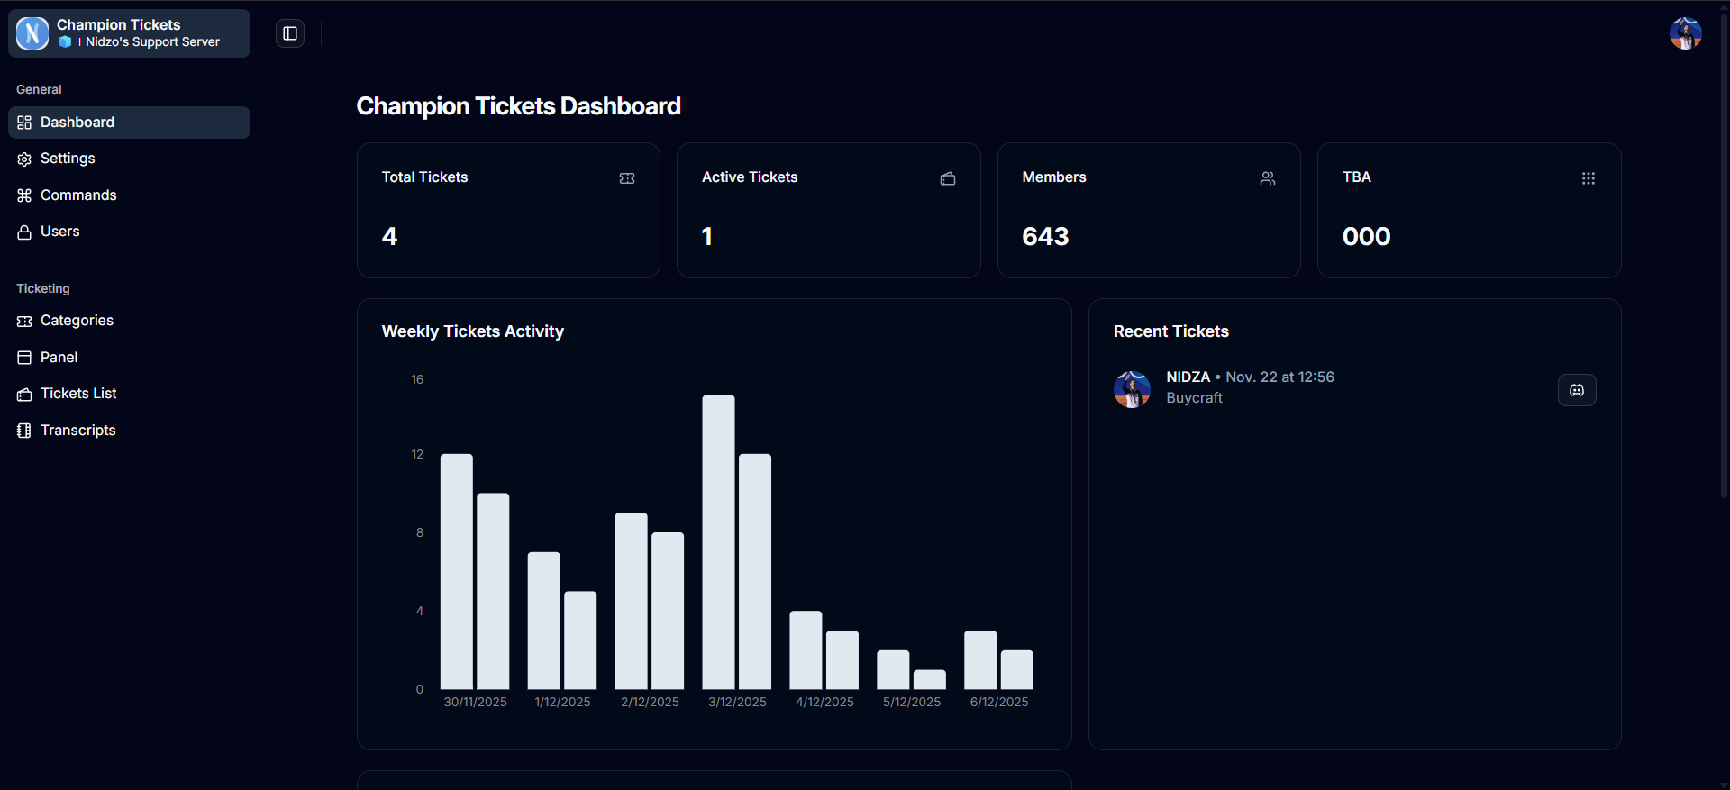Image resolution: width=1730 pixels, height=790 pixels.
Task: Click the Panel icon in sidebar
Action: pos(24,358)
